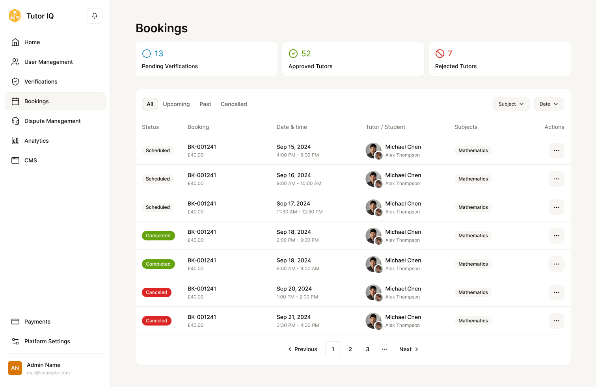Image resolution: width=596 pixels, height=387 pixels.
Task: Open actions menu for Sep 20 booking
Action: (556, 292)
